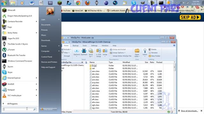Expand Camtasia Recorder jump list arrow

coord(36,22)
